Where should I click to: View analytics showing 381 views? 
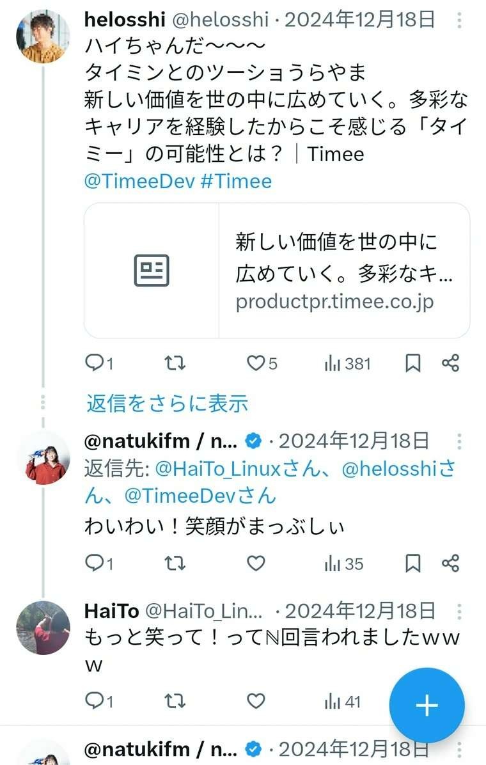(348, 364)
